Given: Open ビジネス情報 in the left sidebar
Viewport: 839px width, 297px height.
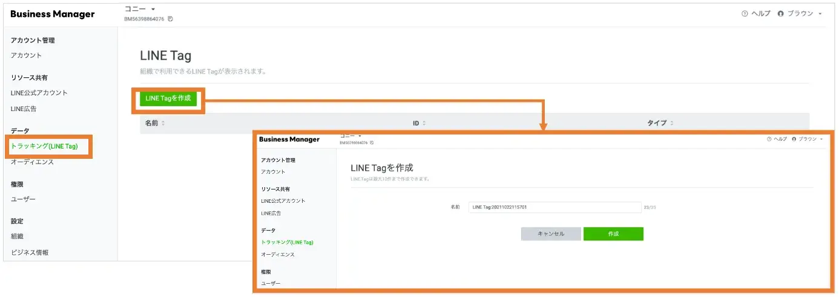Looking at the screenshot, I should (30, 252).
